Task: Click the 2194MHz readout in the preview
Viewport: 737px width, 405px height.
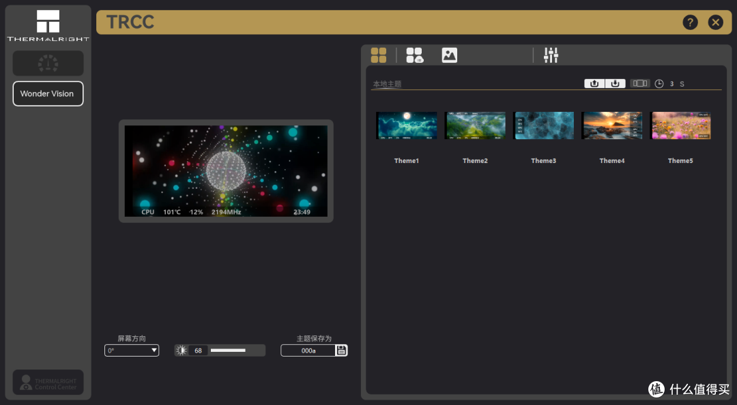Action: [226, 212]
